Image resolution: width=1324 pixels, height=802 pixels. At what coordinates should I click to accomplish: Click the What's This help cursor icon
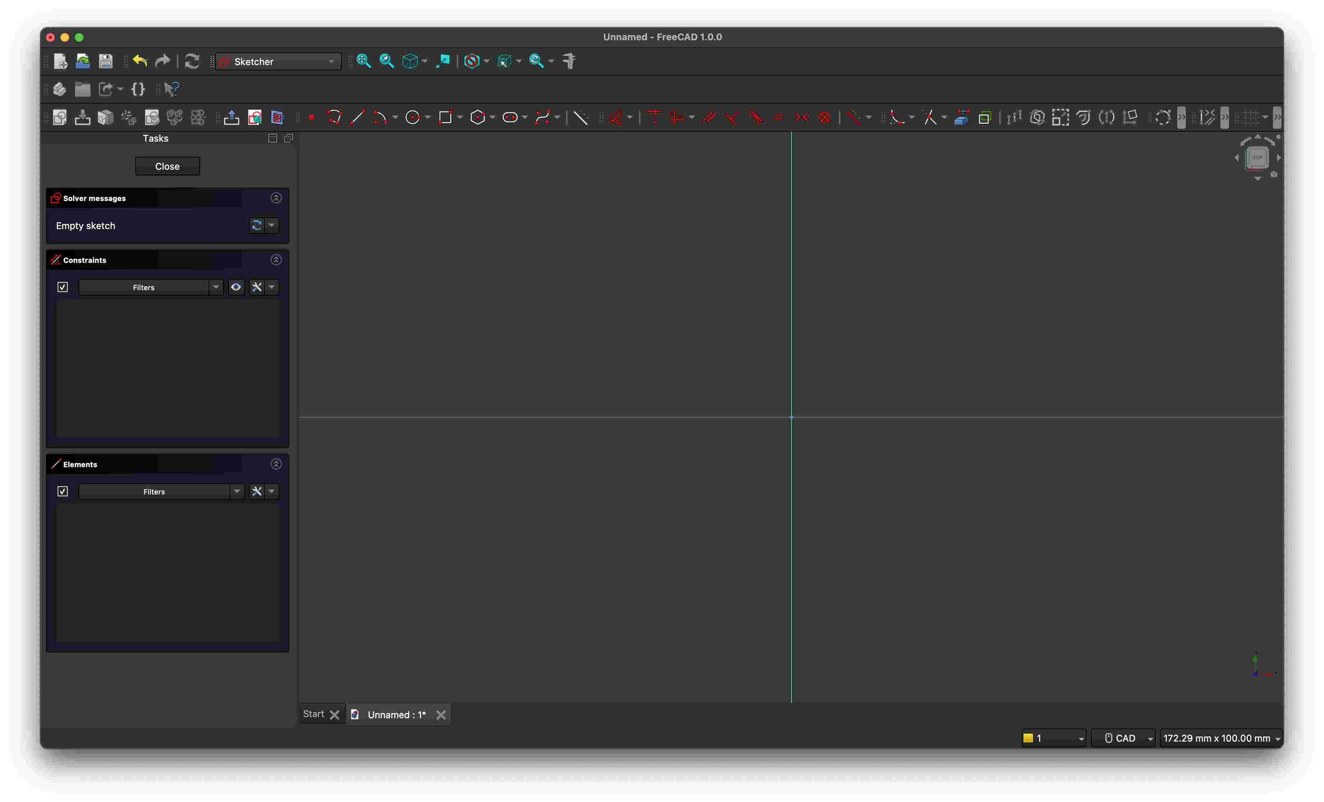tap(171, 89)
